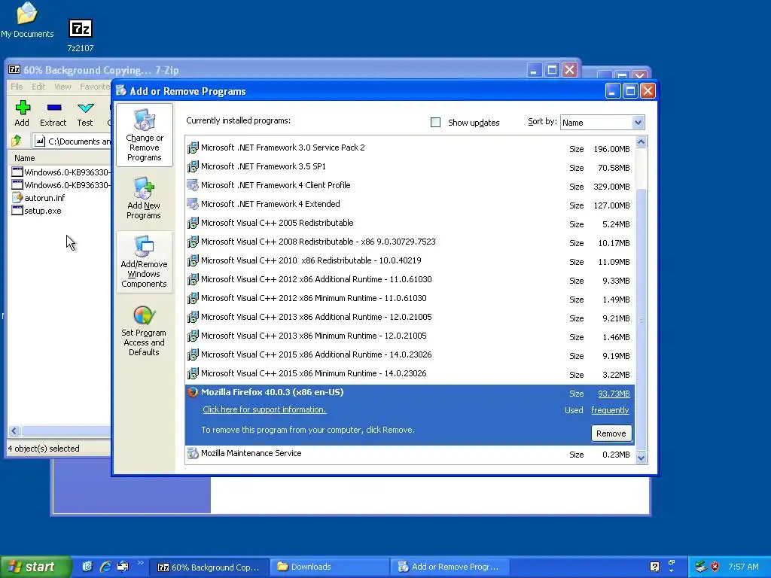The image size is (771, 578).
Task: Open My Documents desktop icon
Action: (x=27, y=20)
